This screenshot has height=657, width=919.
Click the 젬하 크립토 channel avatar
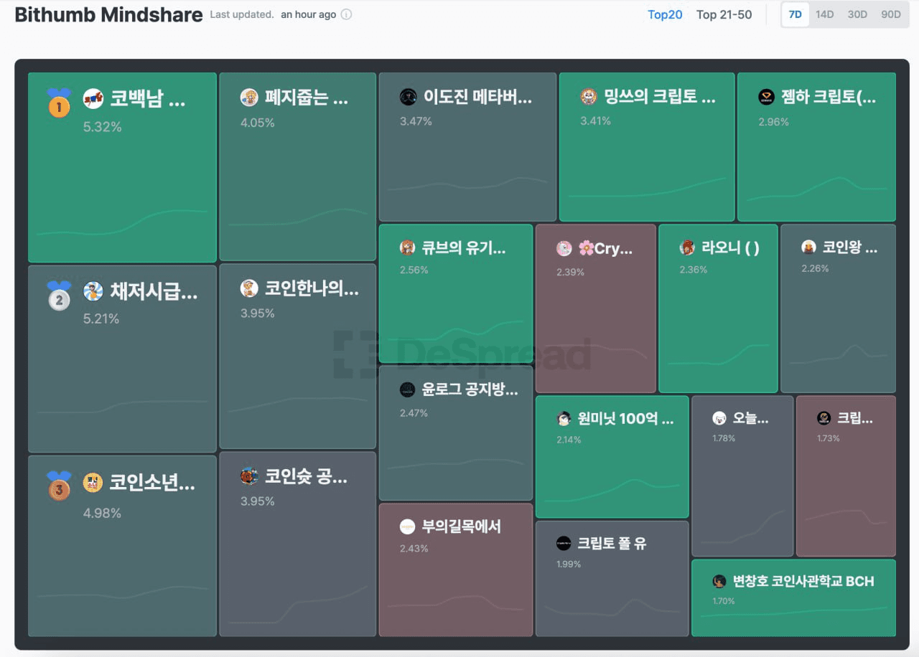[767, 97]
